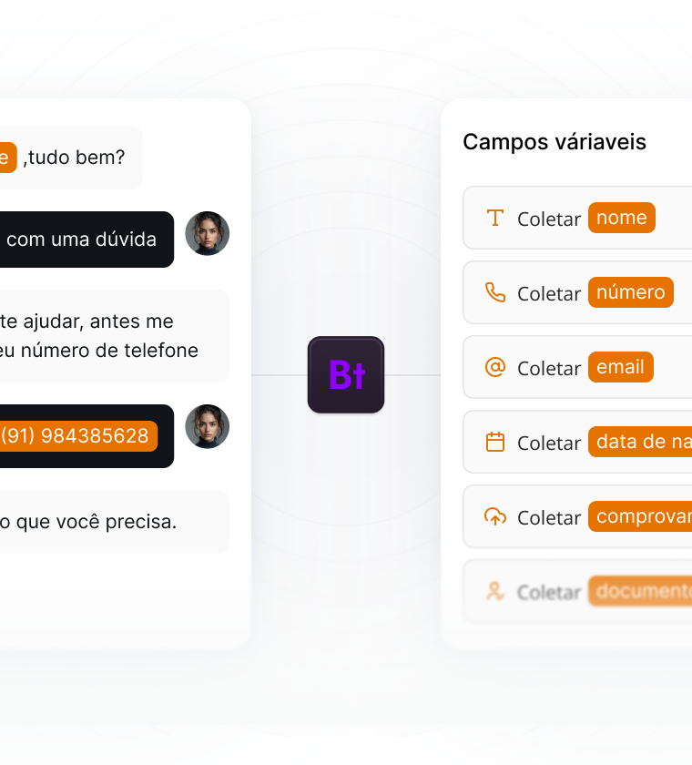Select the cloud upload icon in comprovante row
Image resolution: width=692 pixels, height=765 pixels.
pyautogui.click(x=495, y=516)
